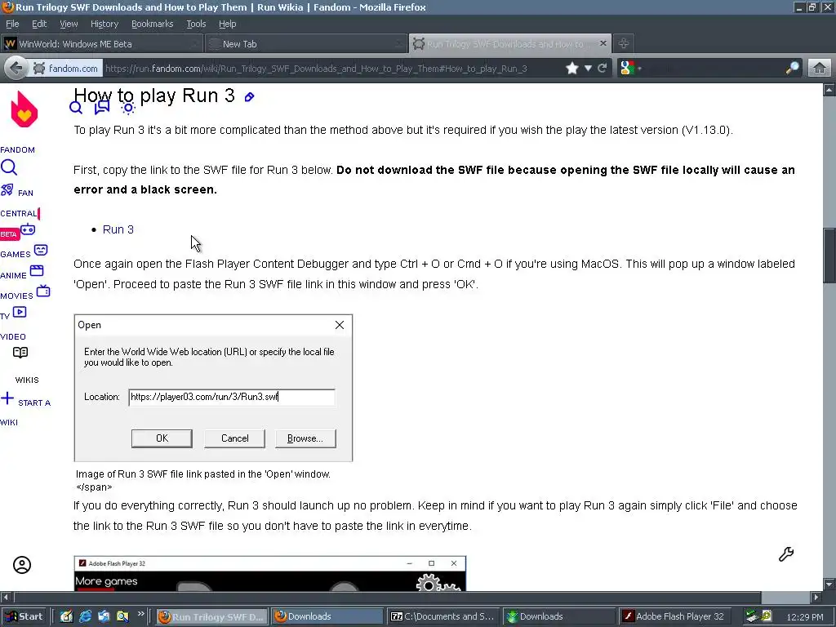
Task: Open the discussion bubbles icon under the heading
Action: point(102,108)
